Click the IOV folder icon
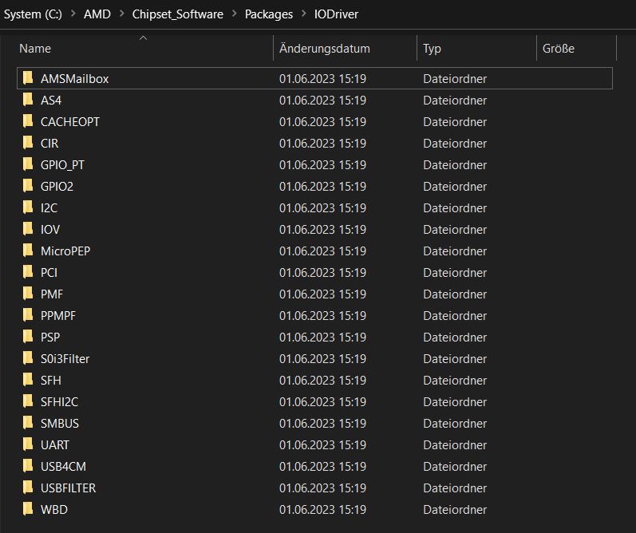636x533 pixels. tap(28, 228)
